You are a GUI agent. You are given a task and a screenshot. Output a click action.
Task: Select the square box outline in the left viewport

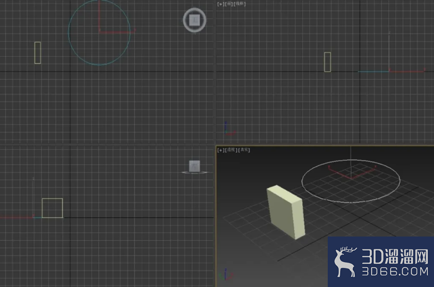pos(52,208)
